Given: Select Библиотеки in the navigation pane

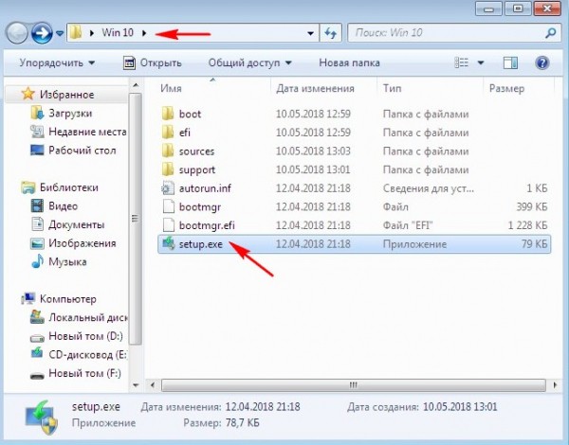Looking at the screenshot, I should click(60, 187).
